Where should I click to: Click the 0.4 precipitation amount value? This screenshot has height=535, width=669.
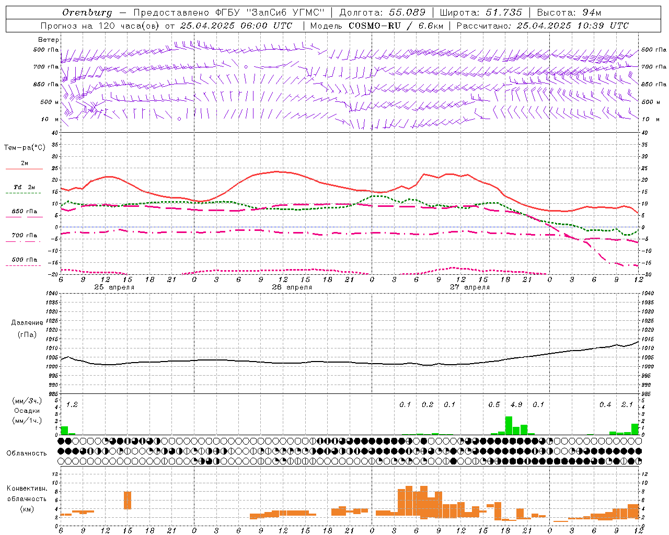pos(605,404)
